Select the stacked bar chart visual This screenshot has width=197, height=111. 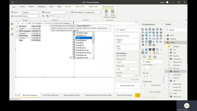(x=143, y=29)
